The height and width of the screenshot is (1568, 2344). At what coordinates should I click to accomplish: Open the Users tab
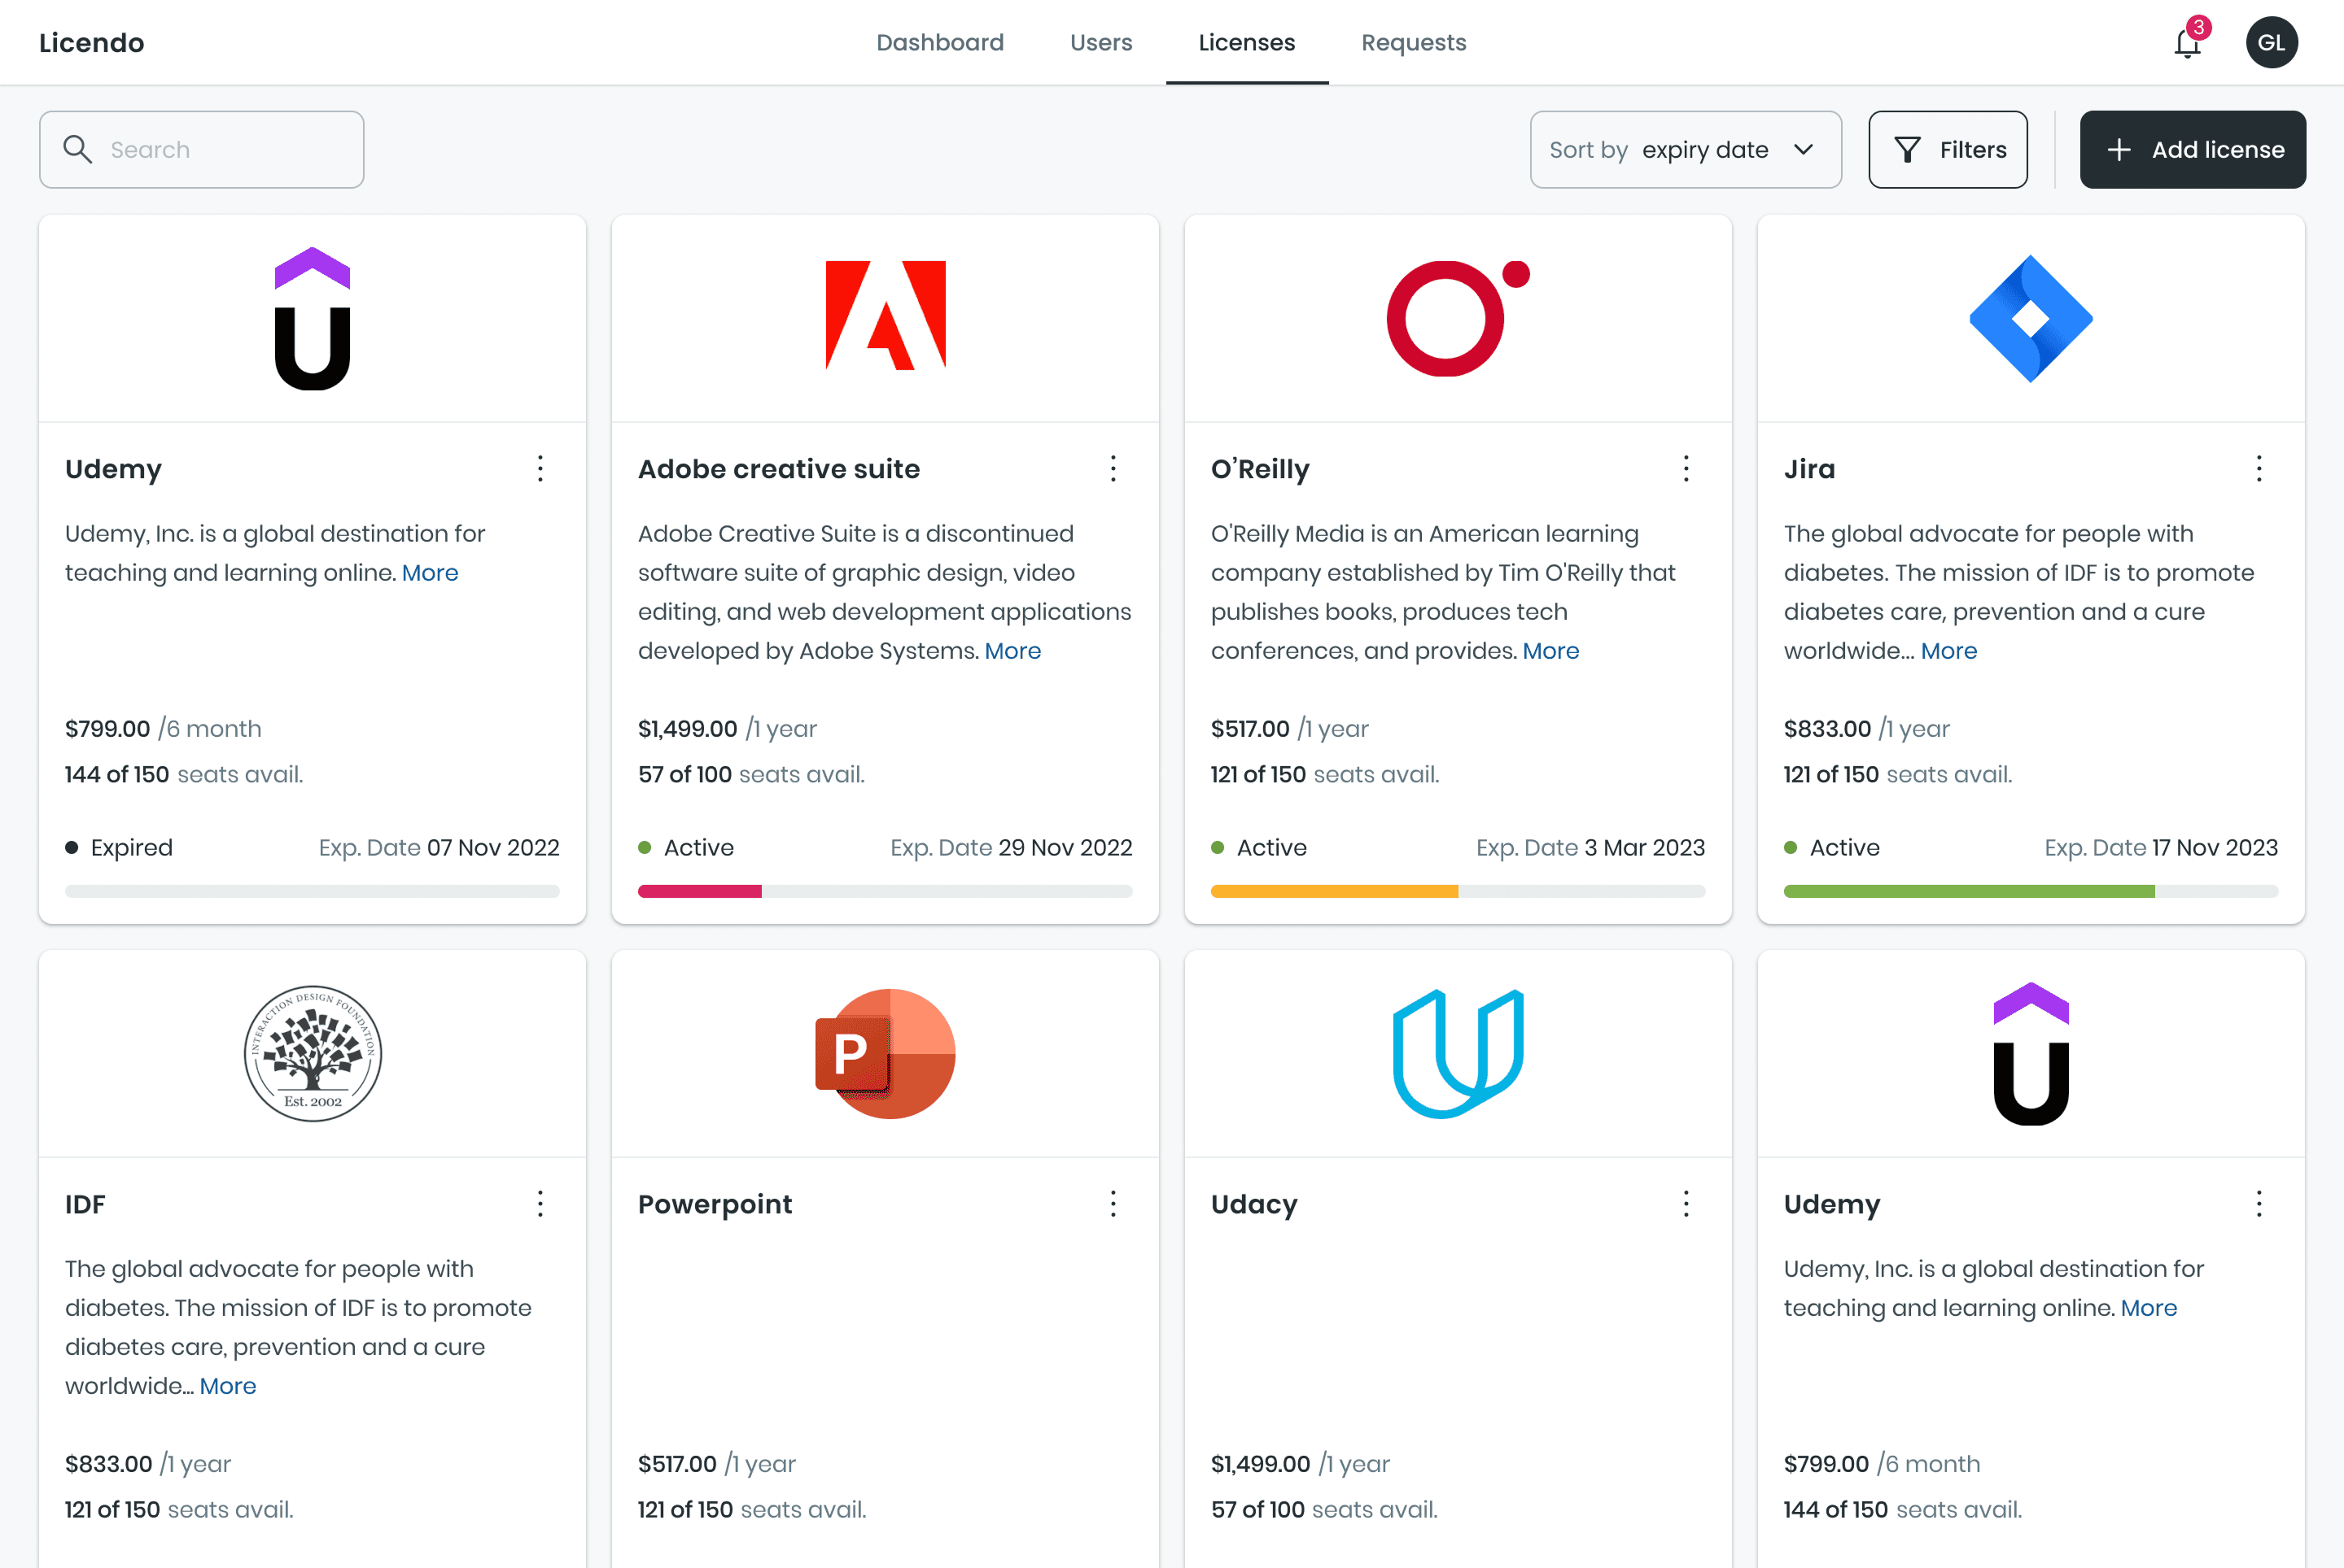1101,43
